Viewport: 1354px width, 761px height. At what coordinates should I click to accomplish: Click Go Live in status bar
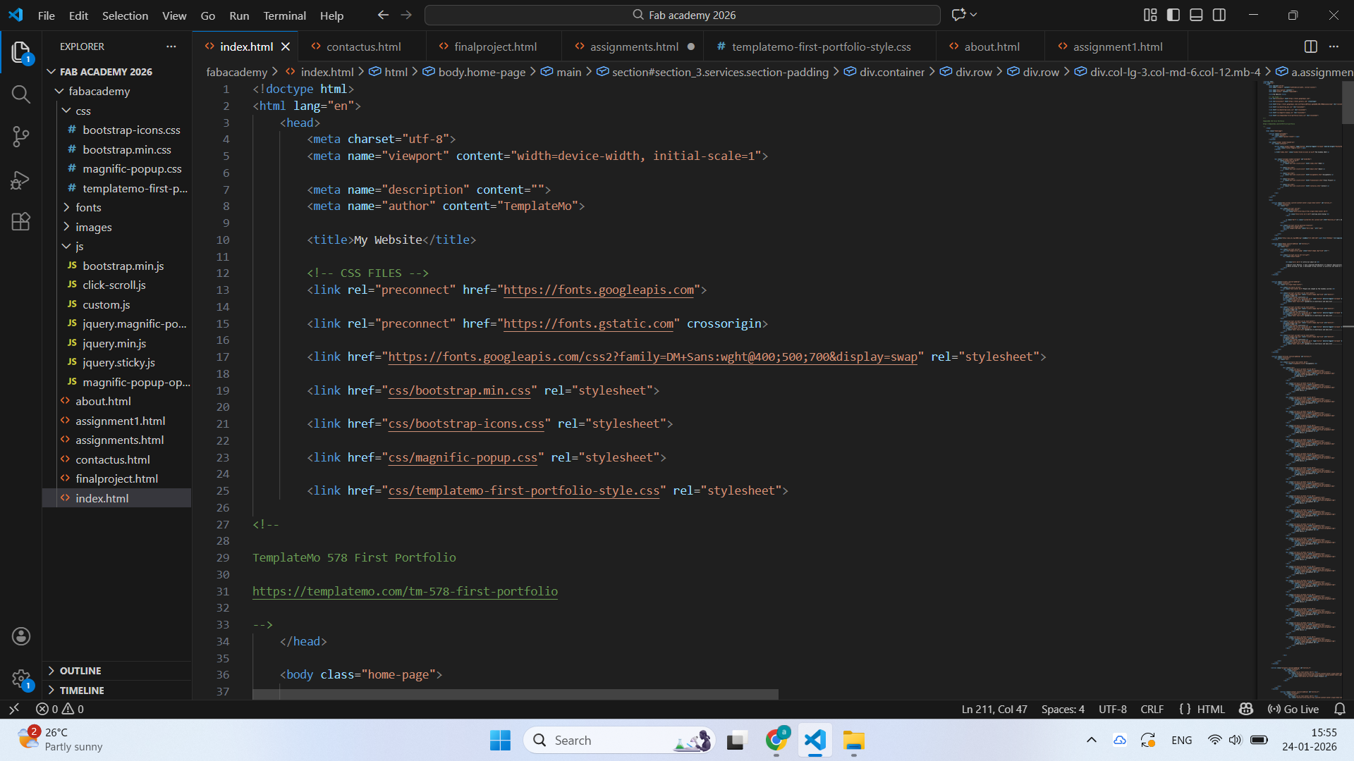(x=1293, y=709)
